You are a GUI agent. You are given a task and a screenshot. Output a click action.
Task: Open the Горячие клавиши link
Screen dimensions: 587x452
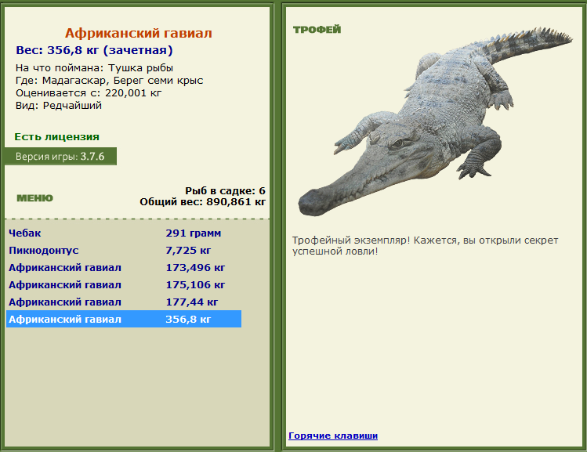[x=333, y=436]
